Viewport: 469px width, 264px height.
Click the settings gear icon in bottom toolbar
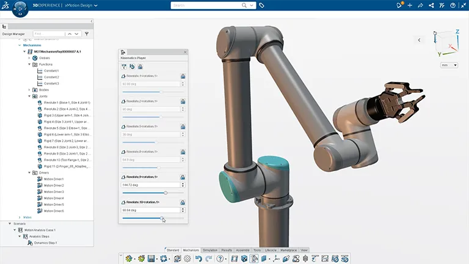coord(187,258)
